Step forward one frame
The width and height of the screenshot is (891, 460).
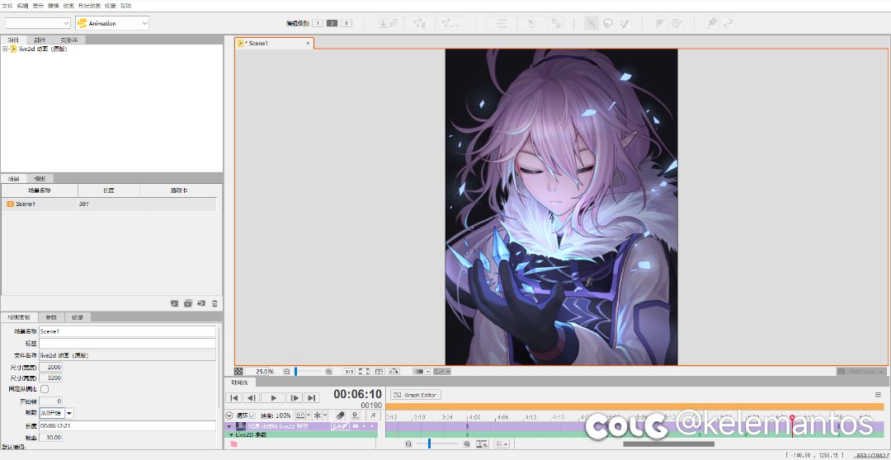pos(294,398)
